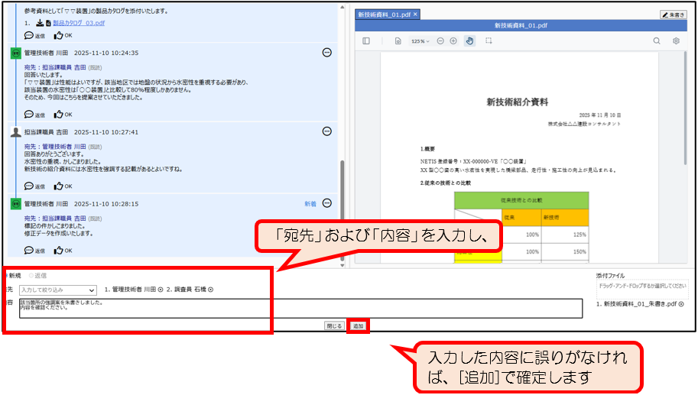Expand the 125% zoom level dropdown
The image size is (698, 395).
coord(420,40)
